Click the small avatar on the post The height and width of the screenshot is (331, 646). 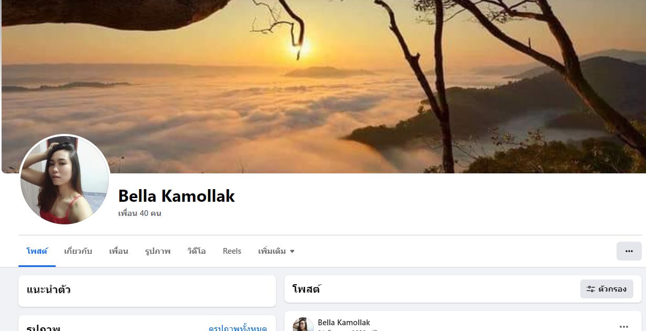(303, 325)
